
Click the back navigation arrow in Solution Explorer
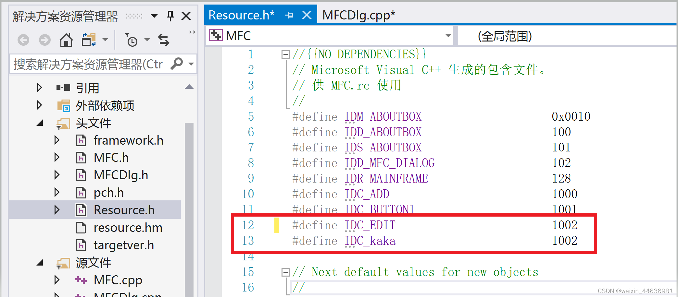coord(23,40)
